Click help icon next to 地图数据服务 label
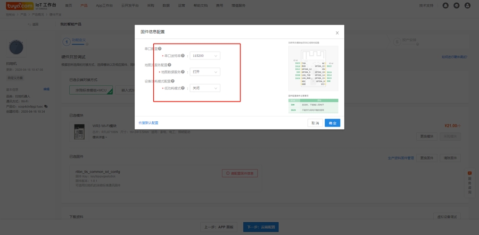The width and height of the screenshot is (479, 235). coord(183,72)
